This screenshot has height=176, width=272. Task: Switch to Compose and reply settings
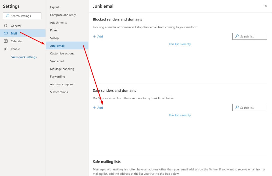pyautogui.click(x=62, y=15)
